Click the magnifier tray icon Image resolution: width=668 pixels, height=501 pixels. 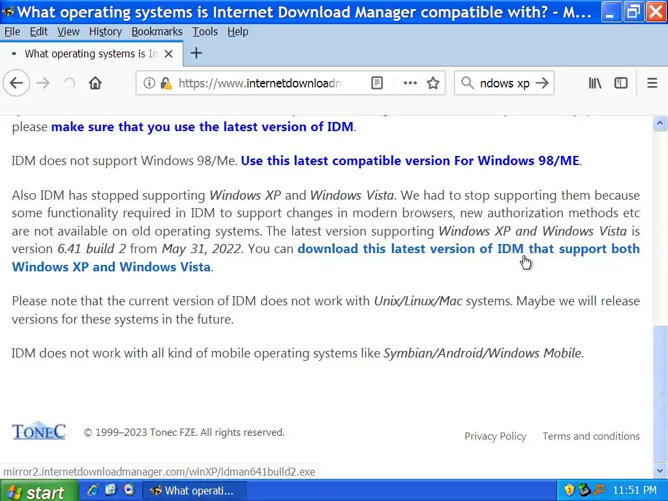(x=599, y=491)
